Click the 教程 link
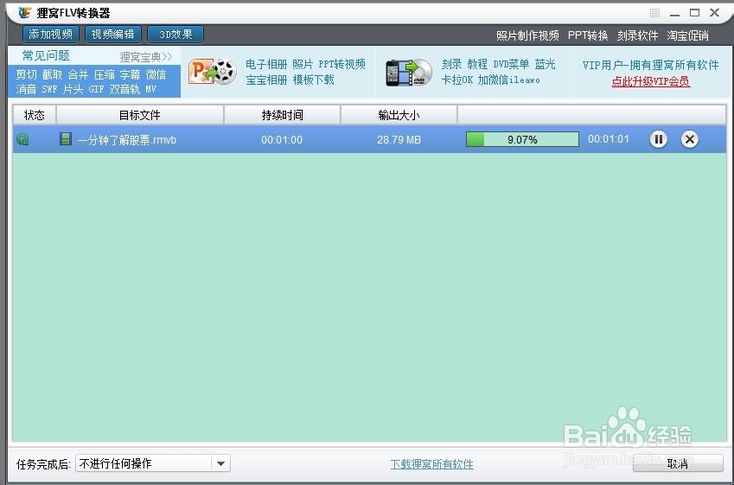The width and height of the screenshot is (734, 485). pyautogui.click(x=477, y=64)
